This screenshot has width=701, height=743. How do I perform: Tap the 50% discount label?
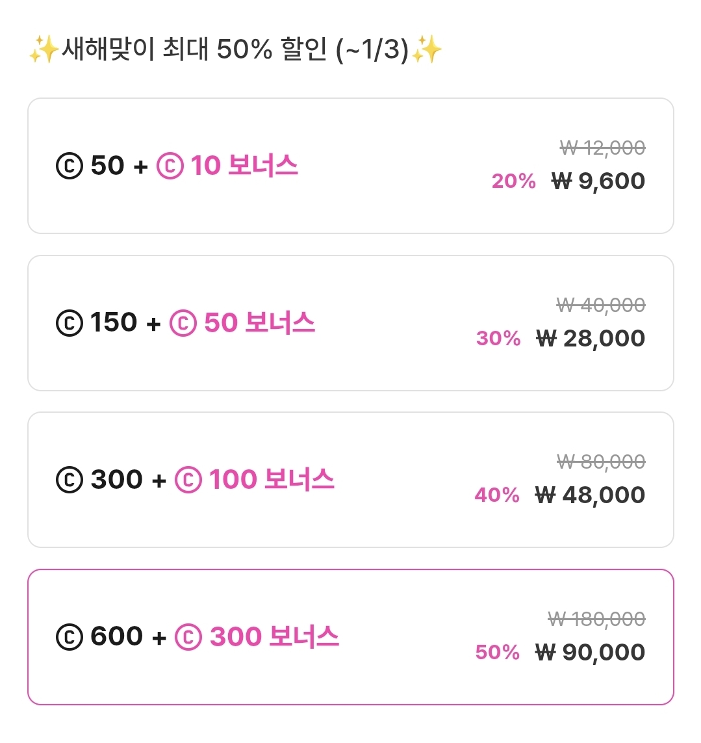pos(498,652)
